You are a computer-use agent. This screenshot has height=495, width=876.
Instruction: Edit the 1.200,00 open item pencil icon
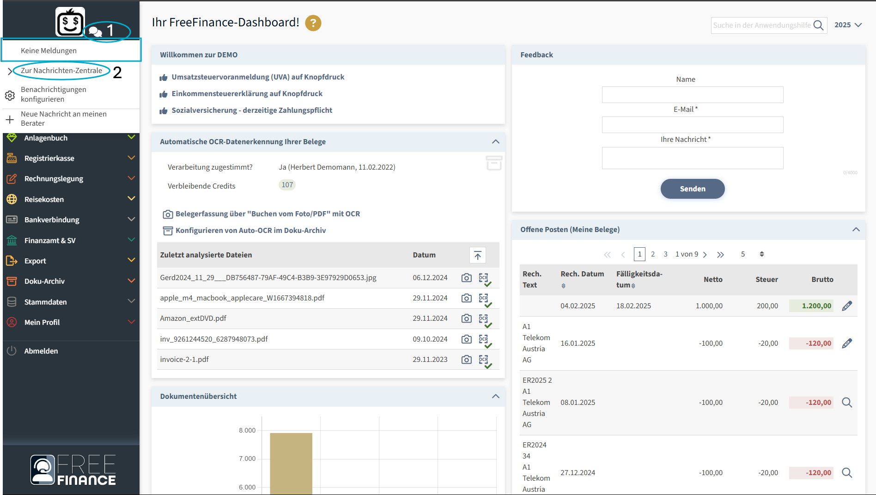(x=846, y=306)
